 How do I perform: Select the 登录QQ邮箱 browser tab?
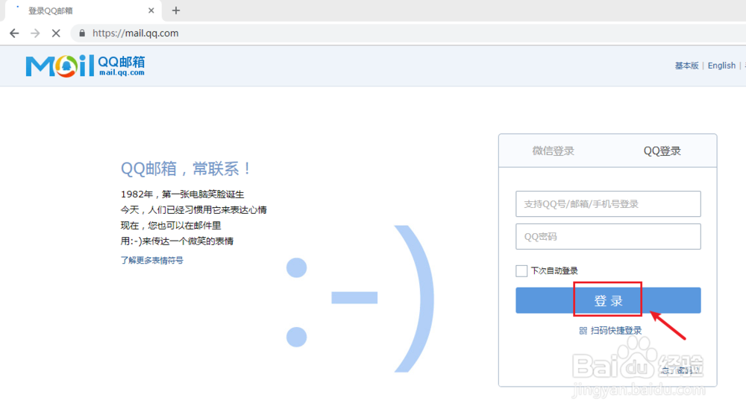(84, 10)
